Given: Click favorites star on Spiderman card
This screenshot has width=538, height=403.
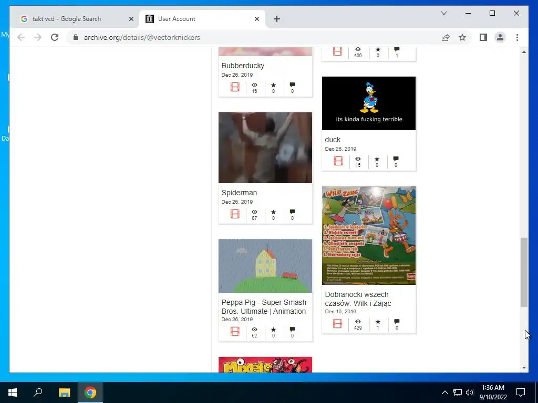Looking at the screenshot, I should click(273, 212).
